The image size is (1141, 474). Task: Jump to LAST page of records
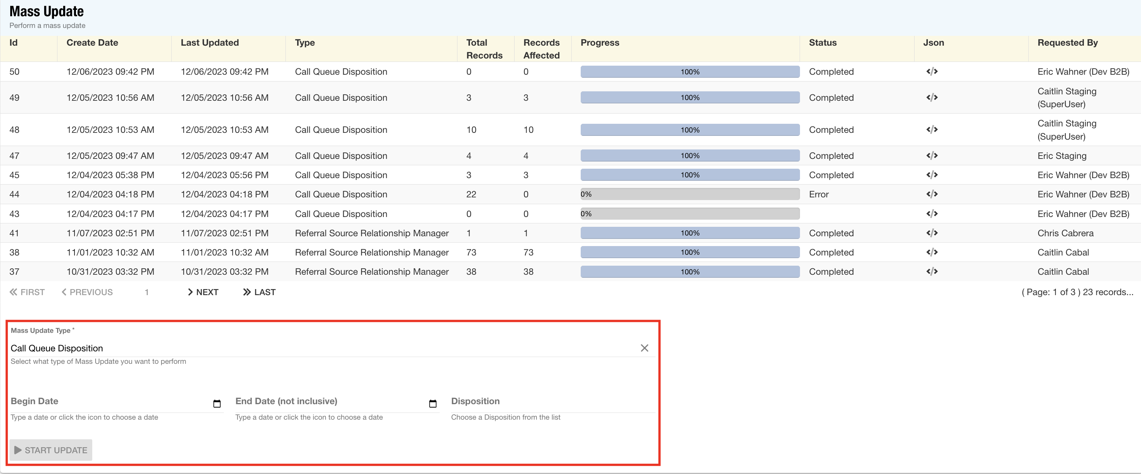(259, 292)
